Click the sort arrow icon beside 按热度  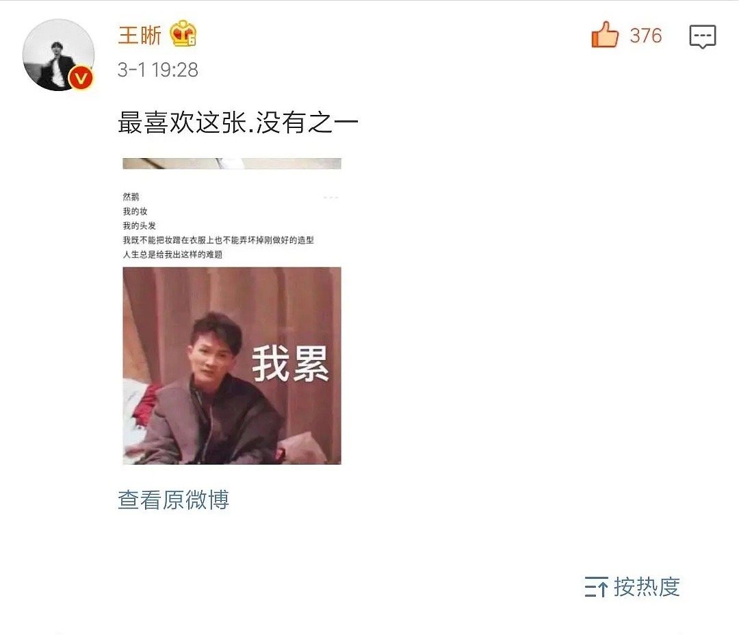pyautogui.click(x=596, y=586)
